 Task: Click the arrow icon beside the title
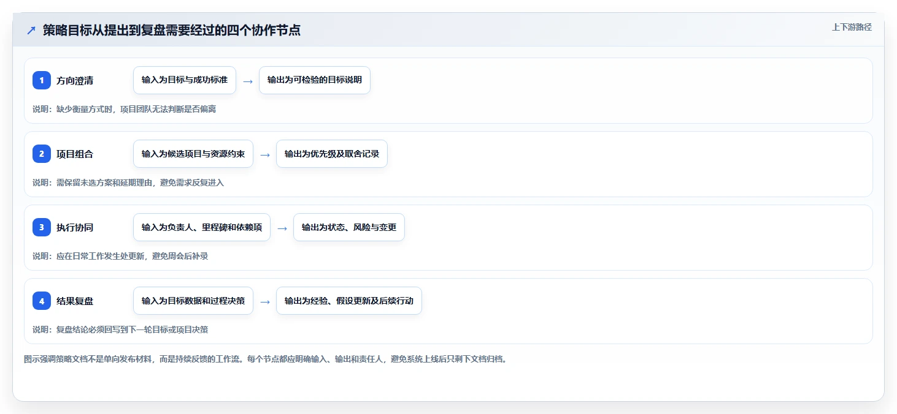[x=31, y=31]
